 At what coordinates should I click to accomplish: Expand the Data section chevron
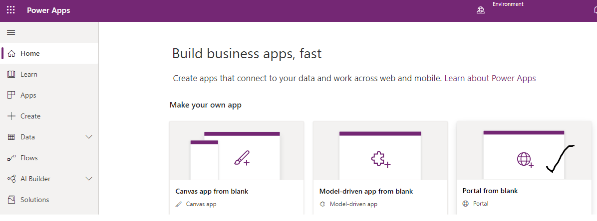click(89, 137)
